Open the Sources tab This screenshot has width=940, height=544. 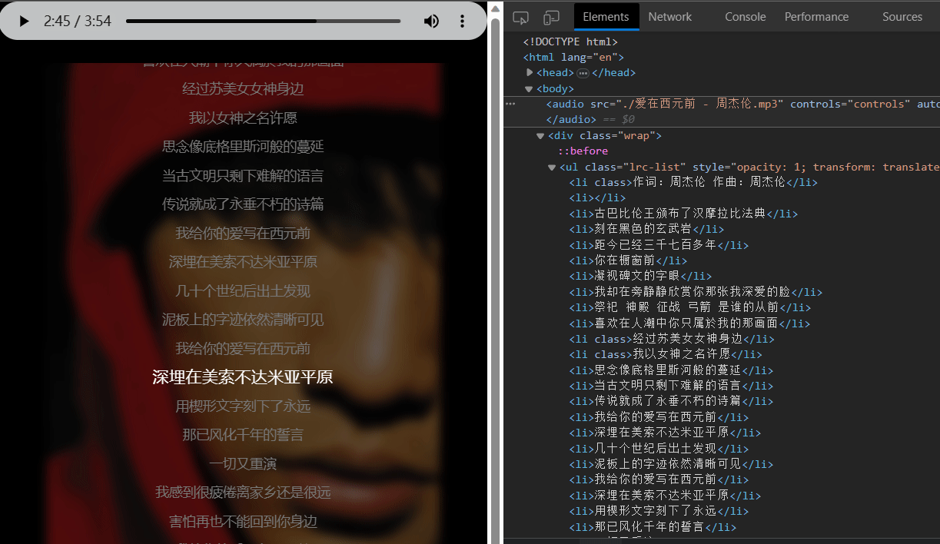click(902, 17)
